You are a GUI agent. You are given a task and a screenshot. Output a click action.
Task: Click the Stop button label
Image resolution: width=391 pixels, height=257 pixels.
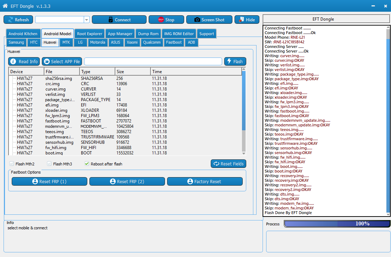(170, 20)
